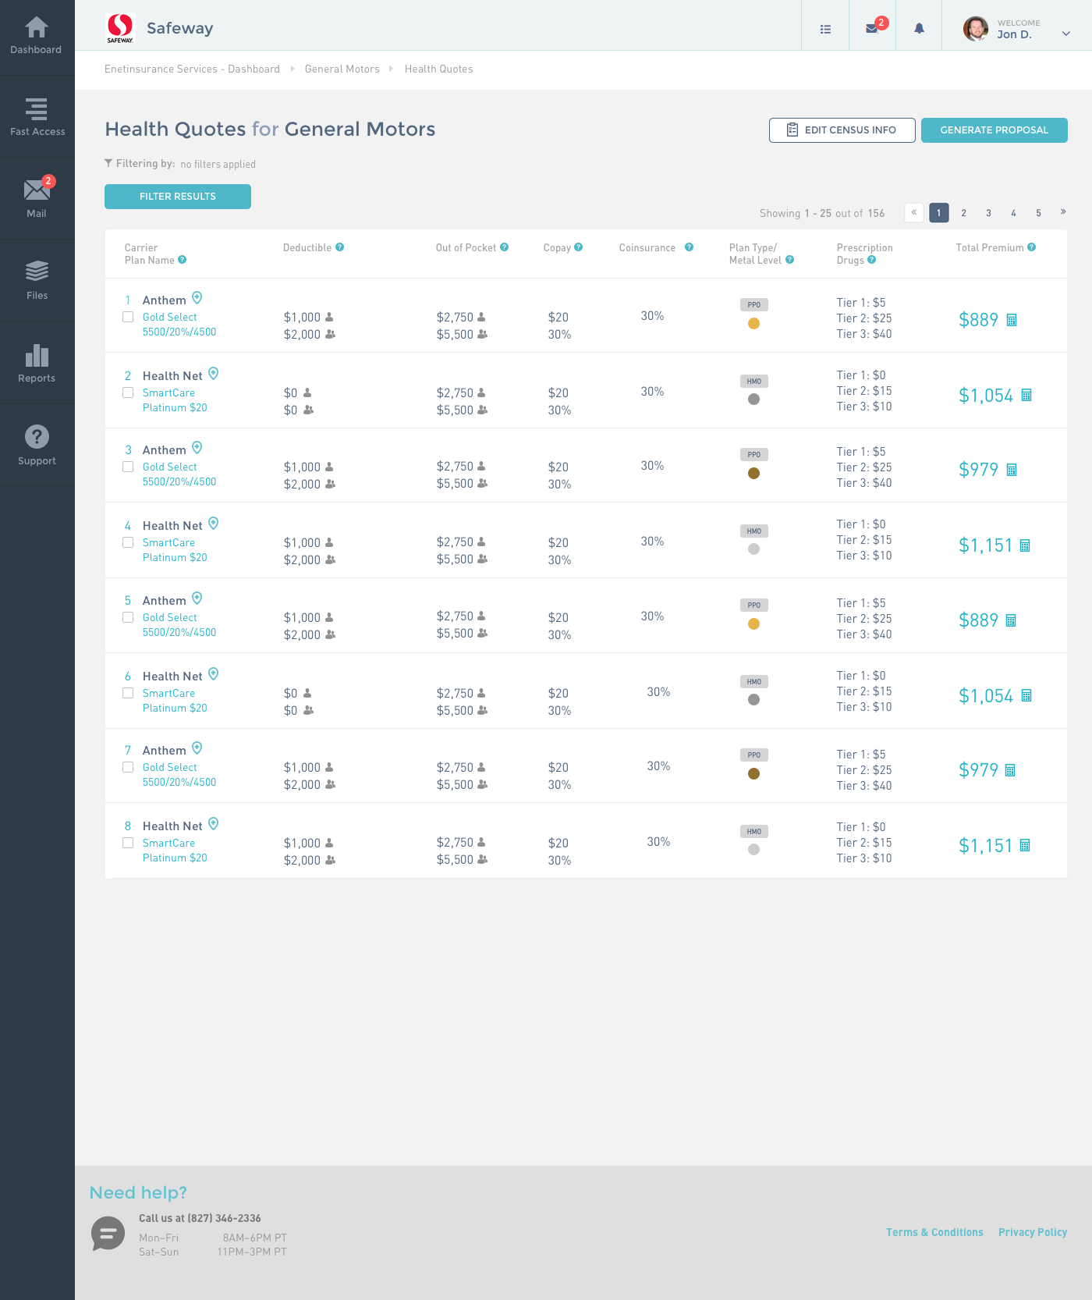The height and width of the screenshot is (1300, 1092).
Task: Click the bronze metal level dot in row 3
Action: click(753, 474)
